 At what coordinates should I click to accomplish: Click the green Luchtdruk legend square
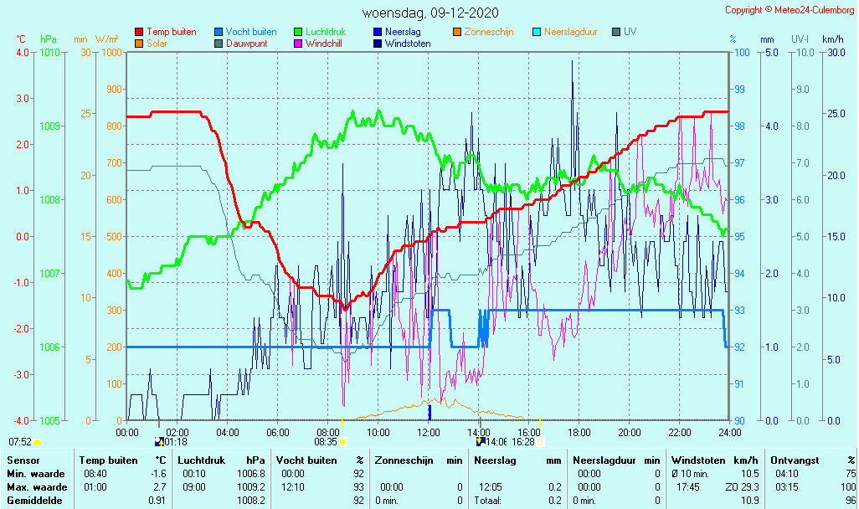[298, 32]
